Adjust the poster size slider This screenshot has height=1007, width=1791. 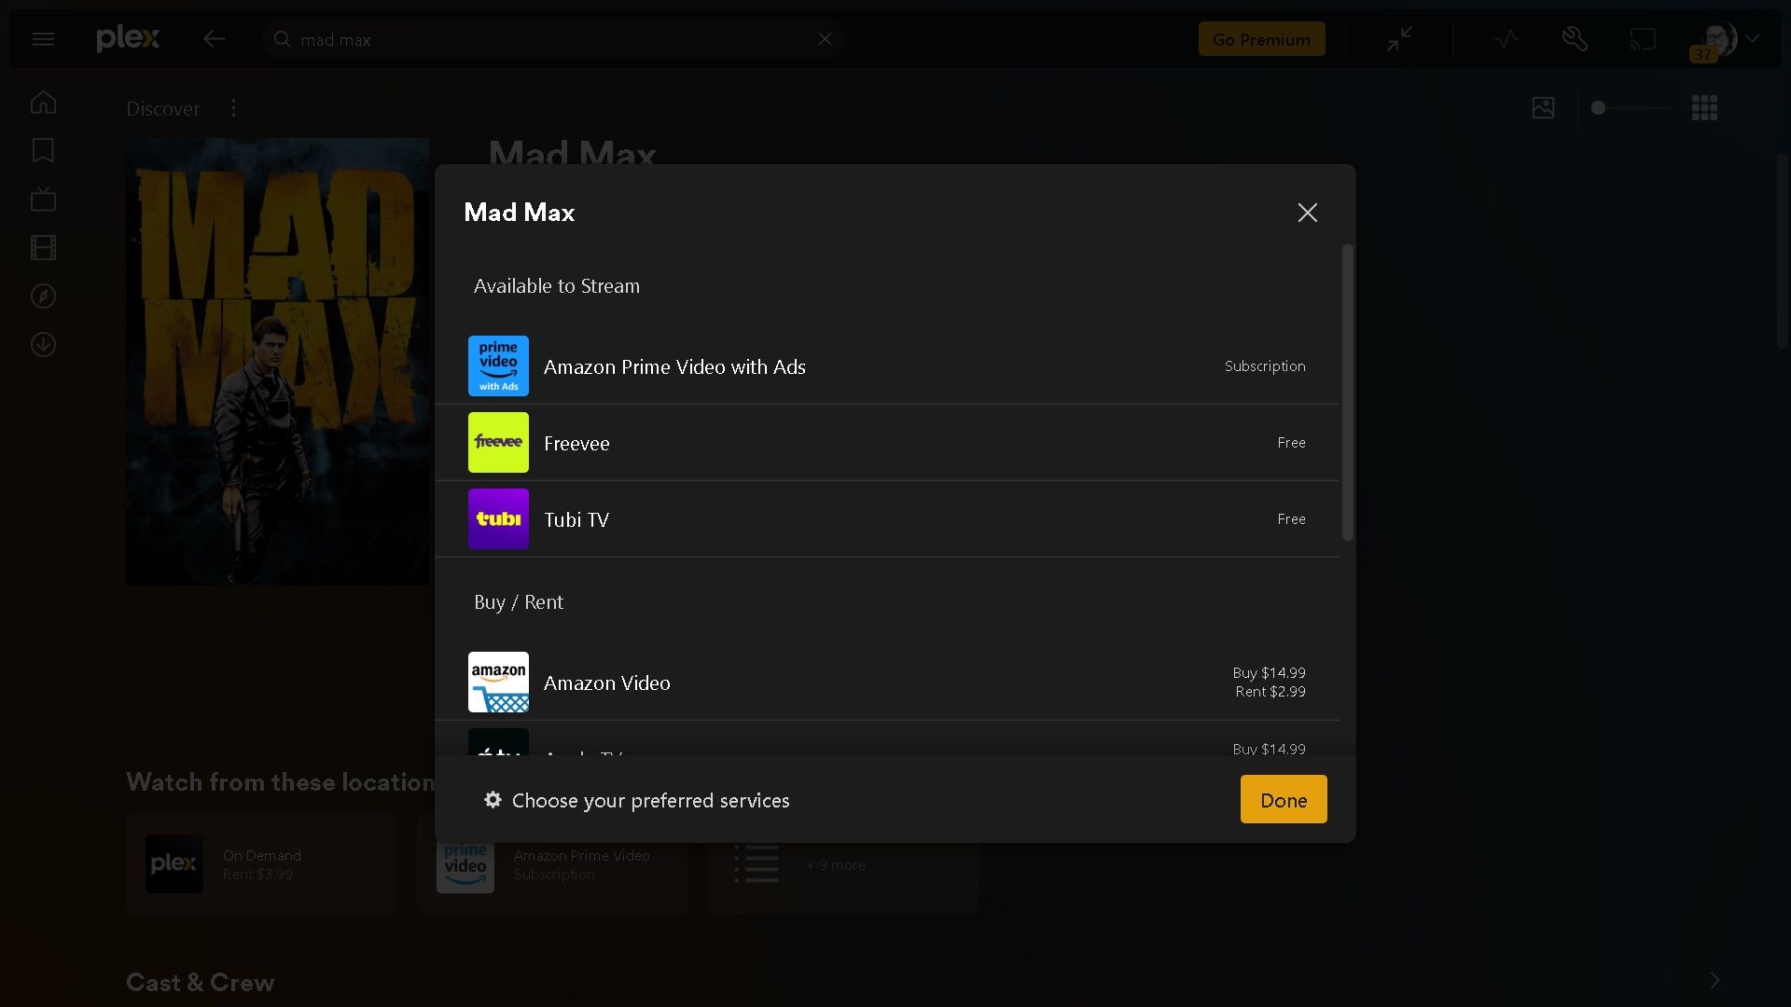point(1598,108)
